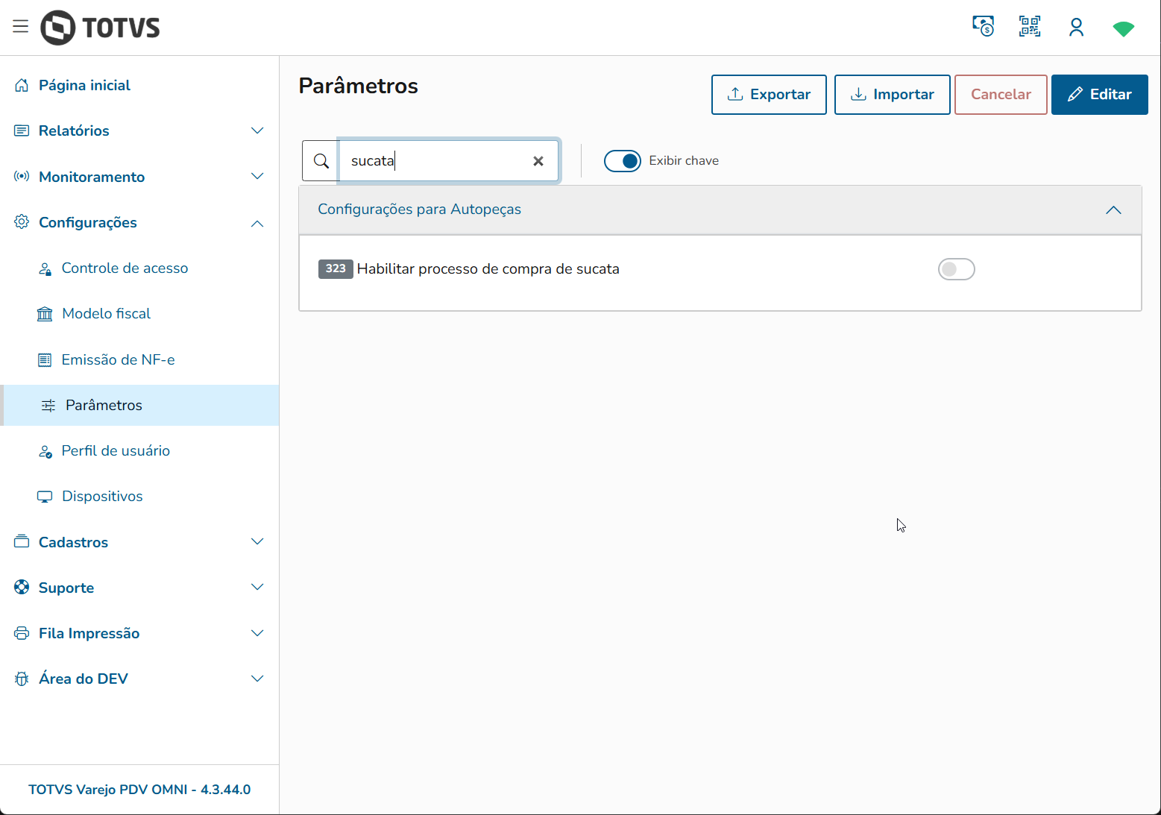The image size is (1161, 815).
Task: Open the user profile icon
Action: pos(1076,28)
